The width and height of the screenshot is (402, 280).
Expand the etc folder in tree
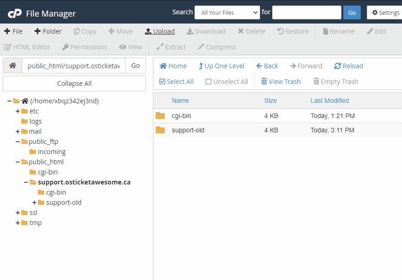pos(18,111)
